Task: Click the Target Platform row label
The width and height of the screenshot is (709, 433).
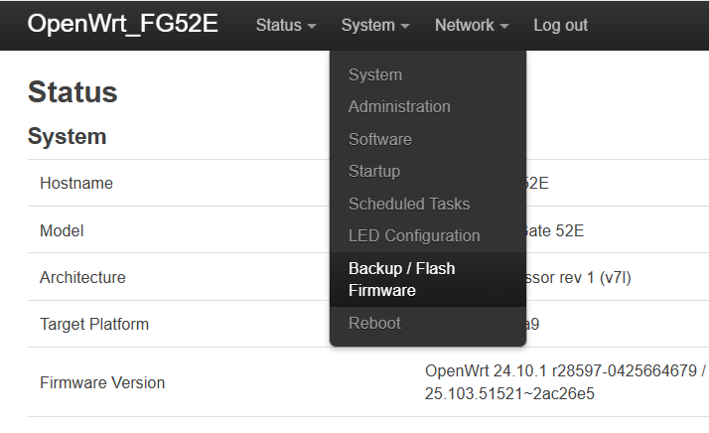Action: (x=94, y=324)
